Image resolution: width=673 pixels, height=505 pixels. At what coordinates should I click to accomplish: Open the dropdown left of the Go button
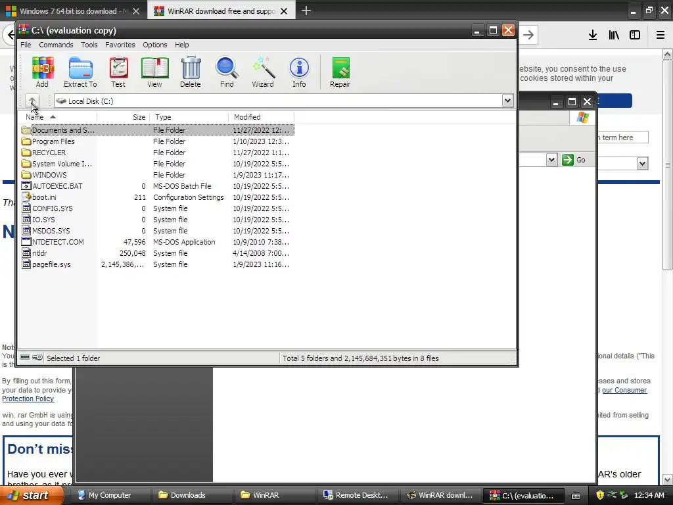pos(551,160)
